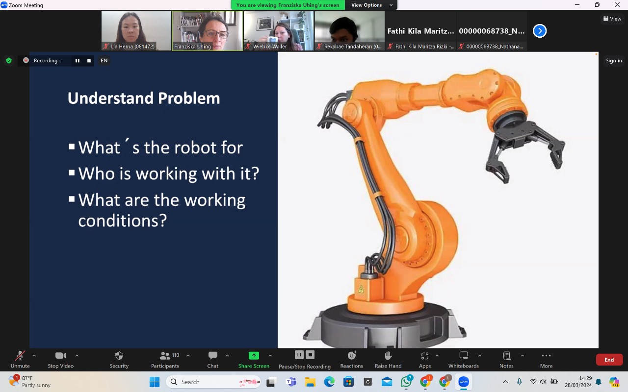This screenshot has height=392, width=628.
Task: Expand sharing options arrow beside Share Screen
Action: (270, 356)
